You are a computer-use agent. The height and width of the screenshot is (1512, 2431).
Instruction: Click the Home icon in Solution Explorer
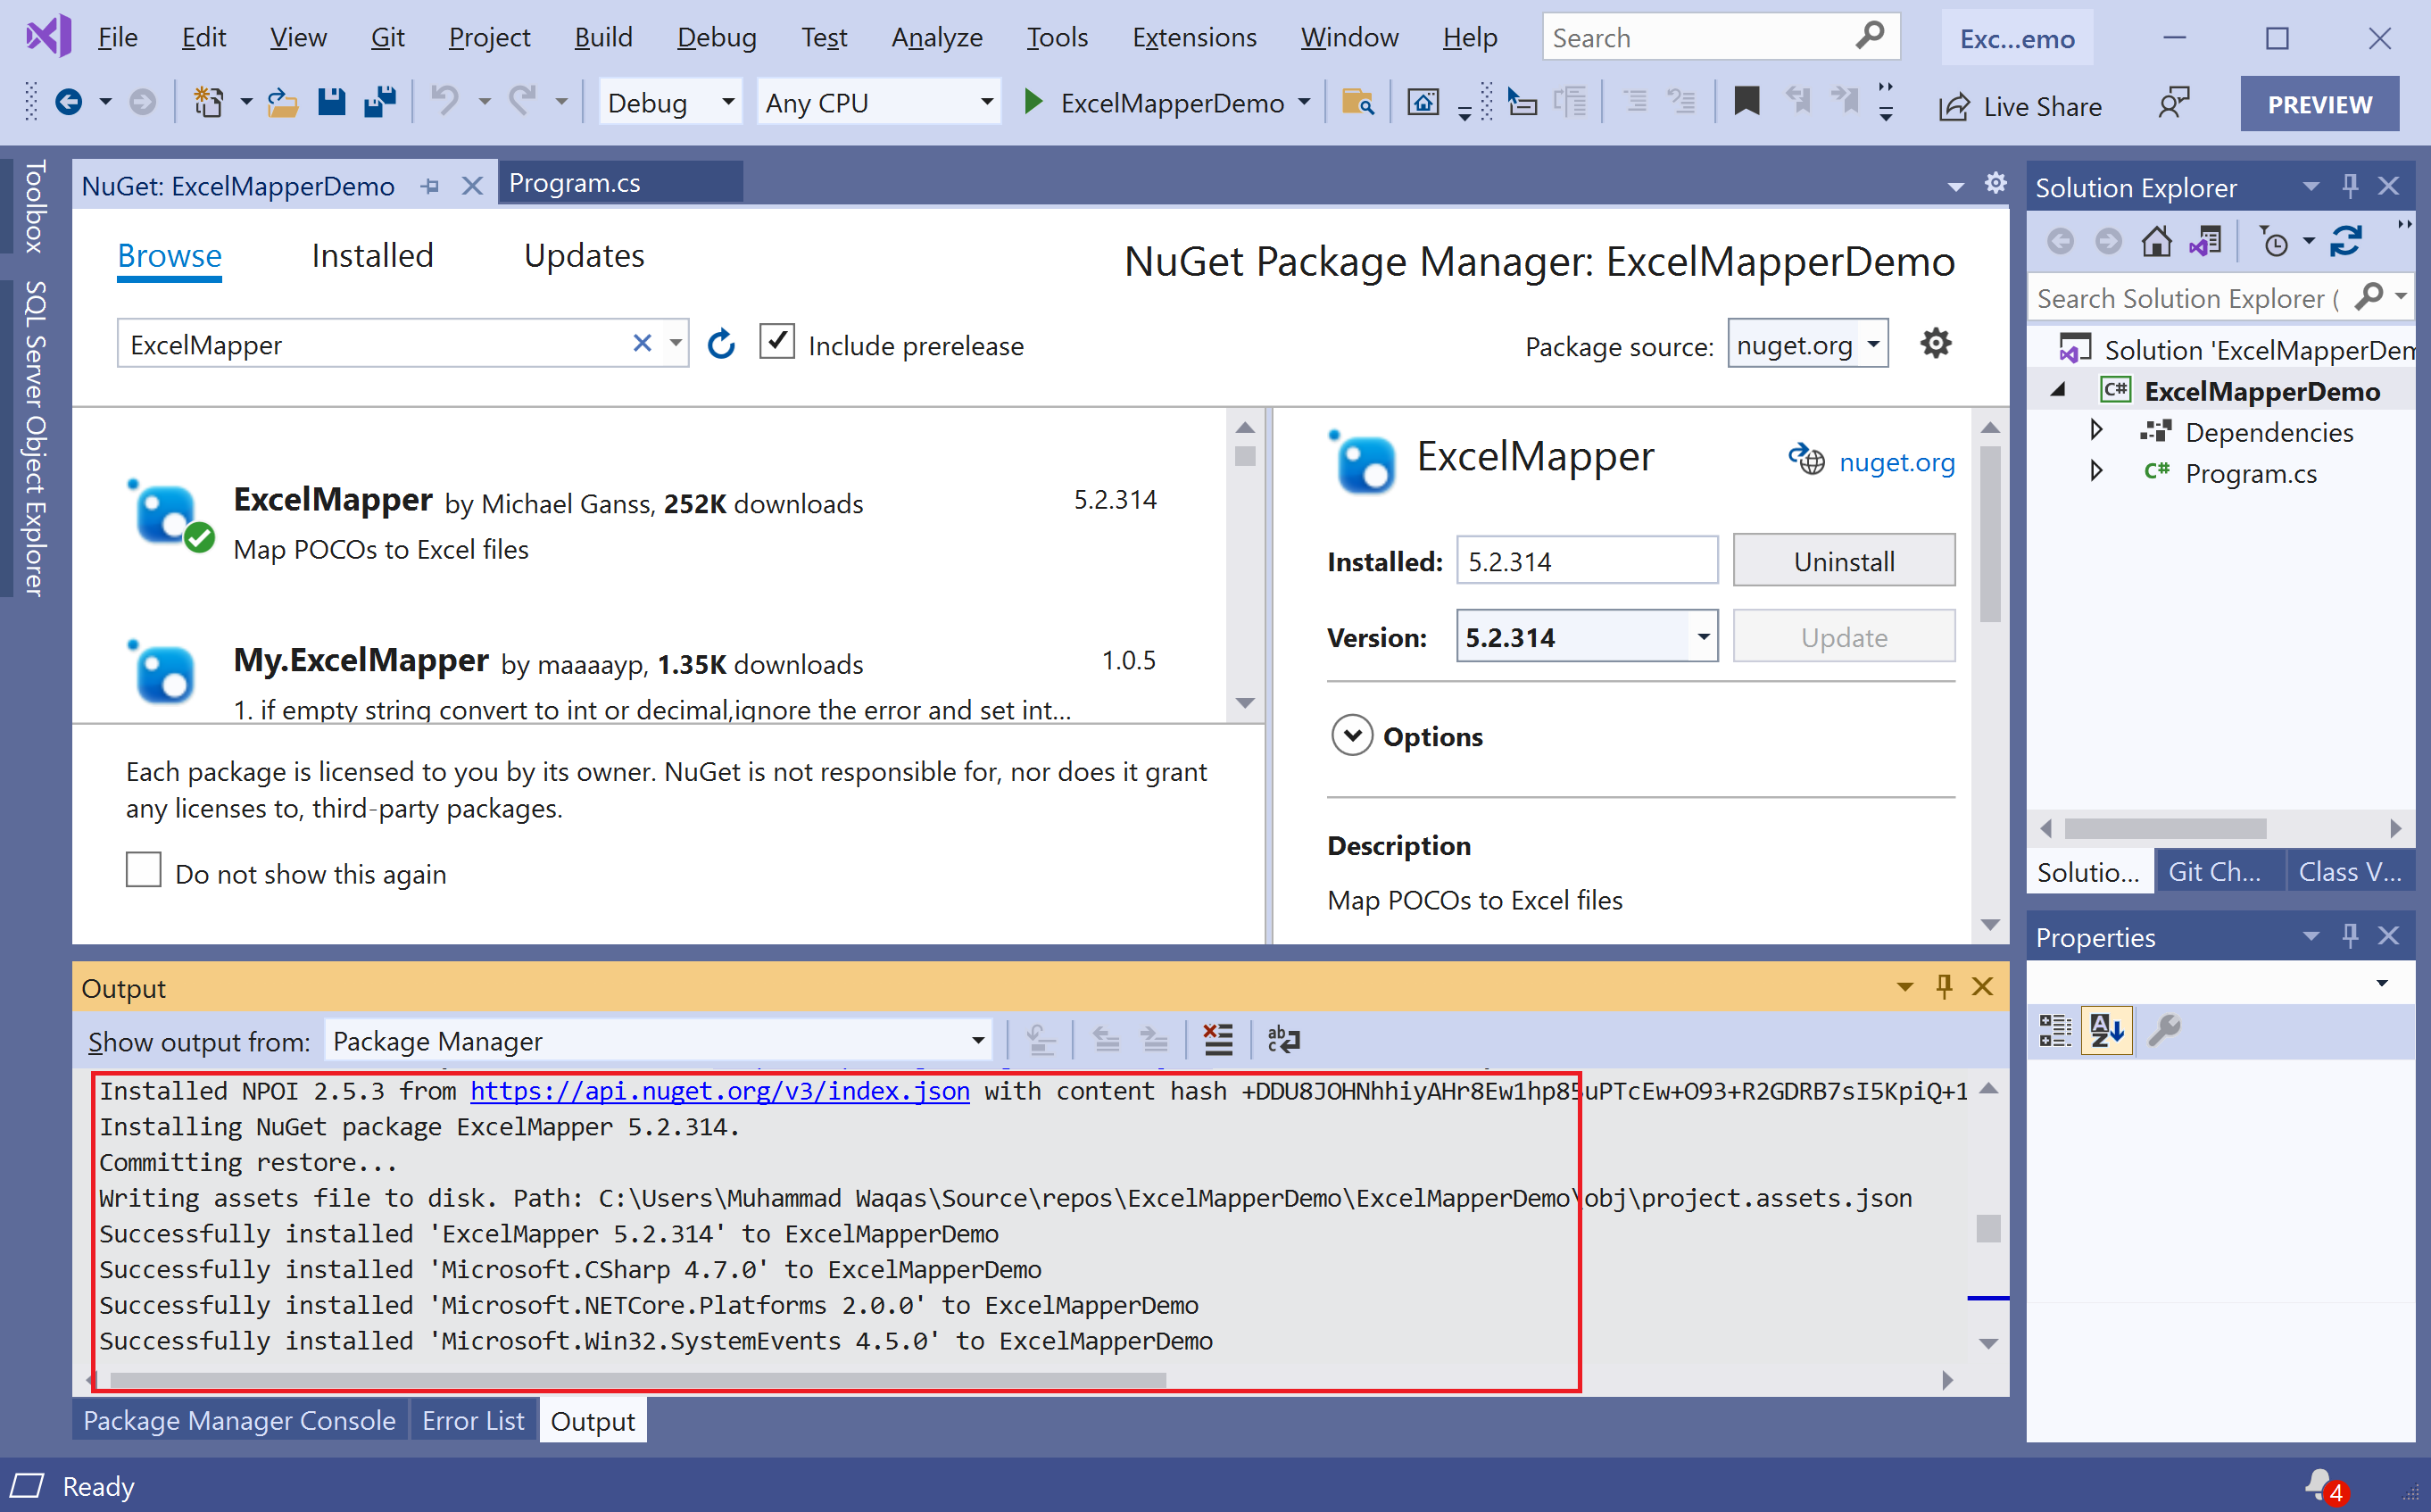click(x=2156, y=241)
